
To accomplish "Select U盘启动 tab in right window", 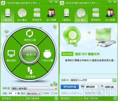I will [x=66, y=15].
